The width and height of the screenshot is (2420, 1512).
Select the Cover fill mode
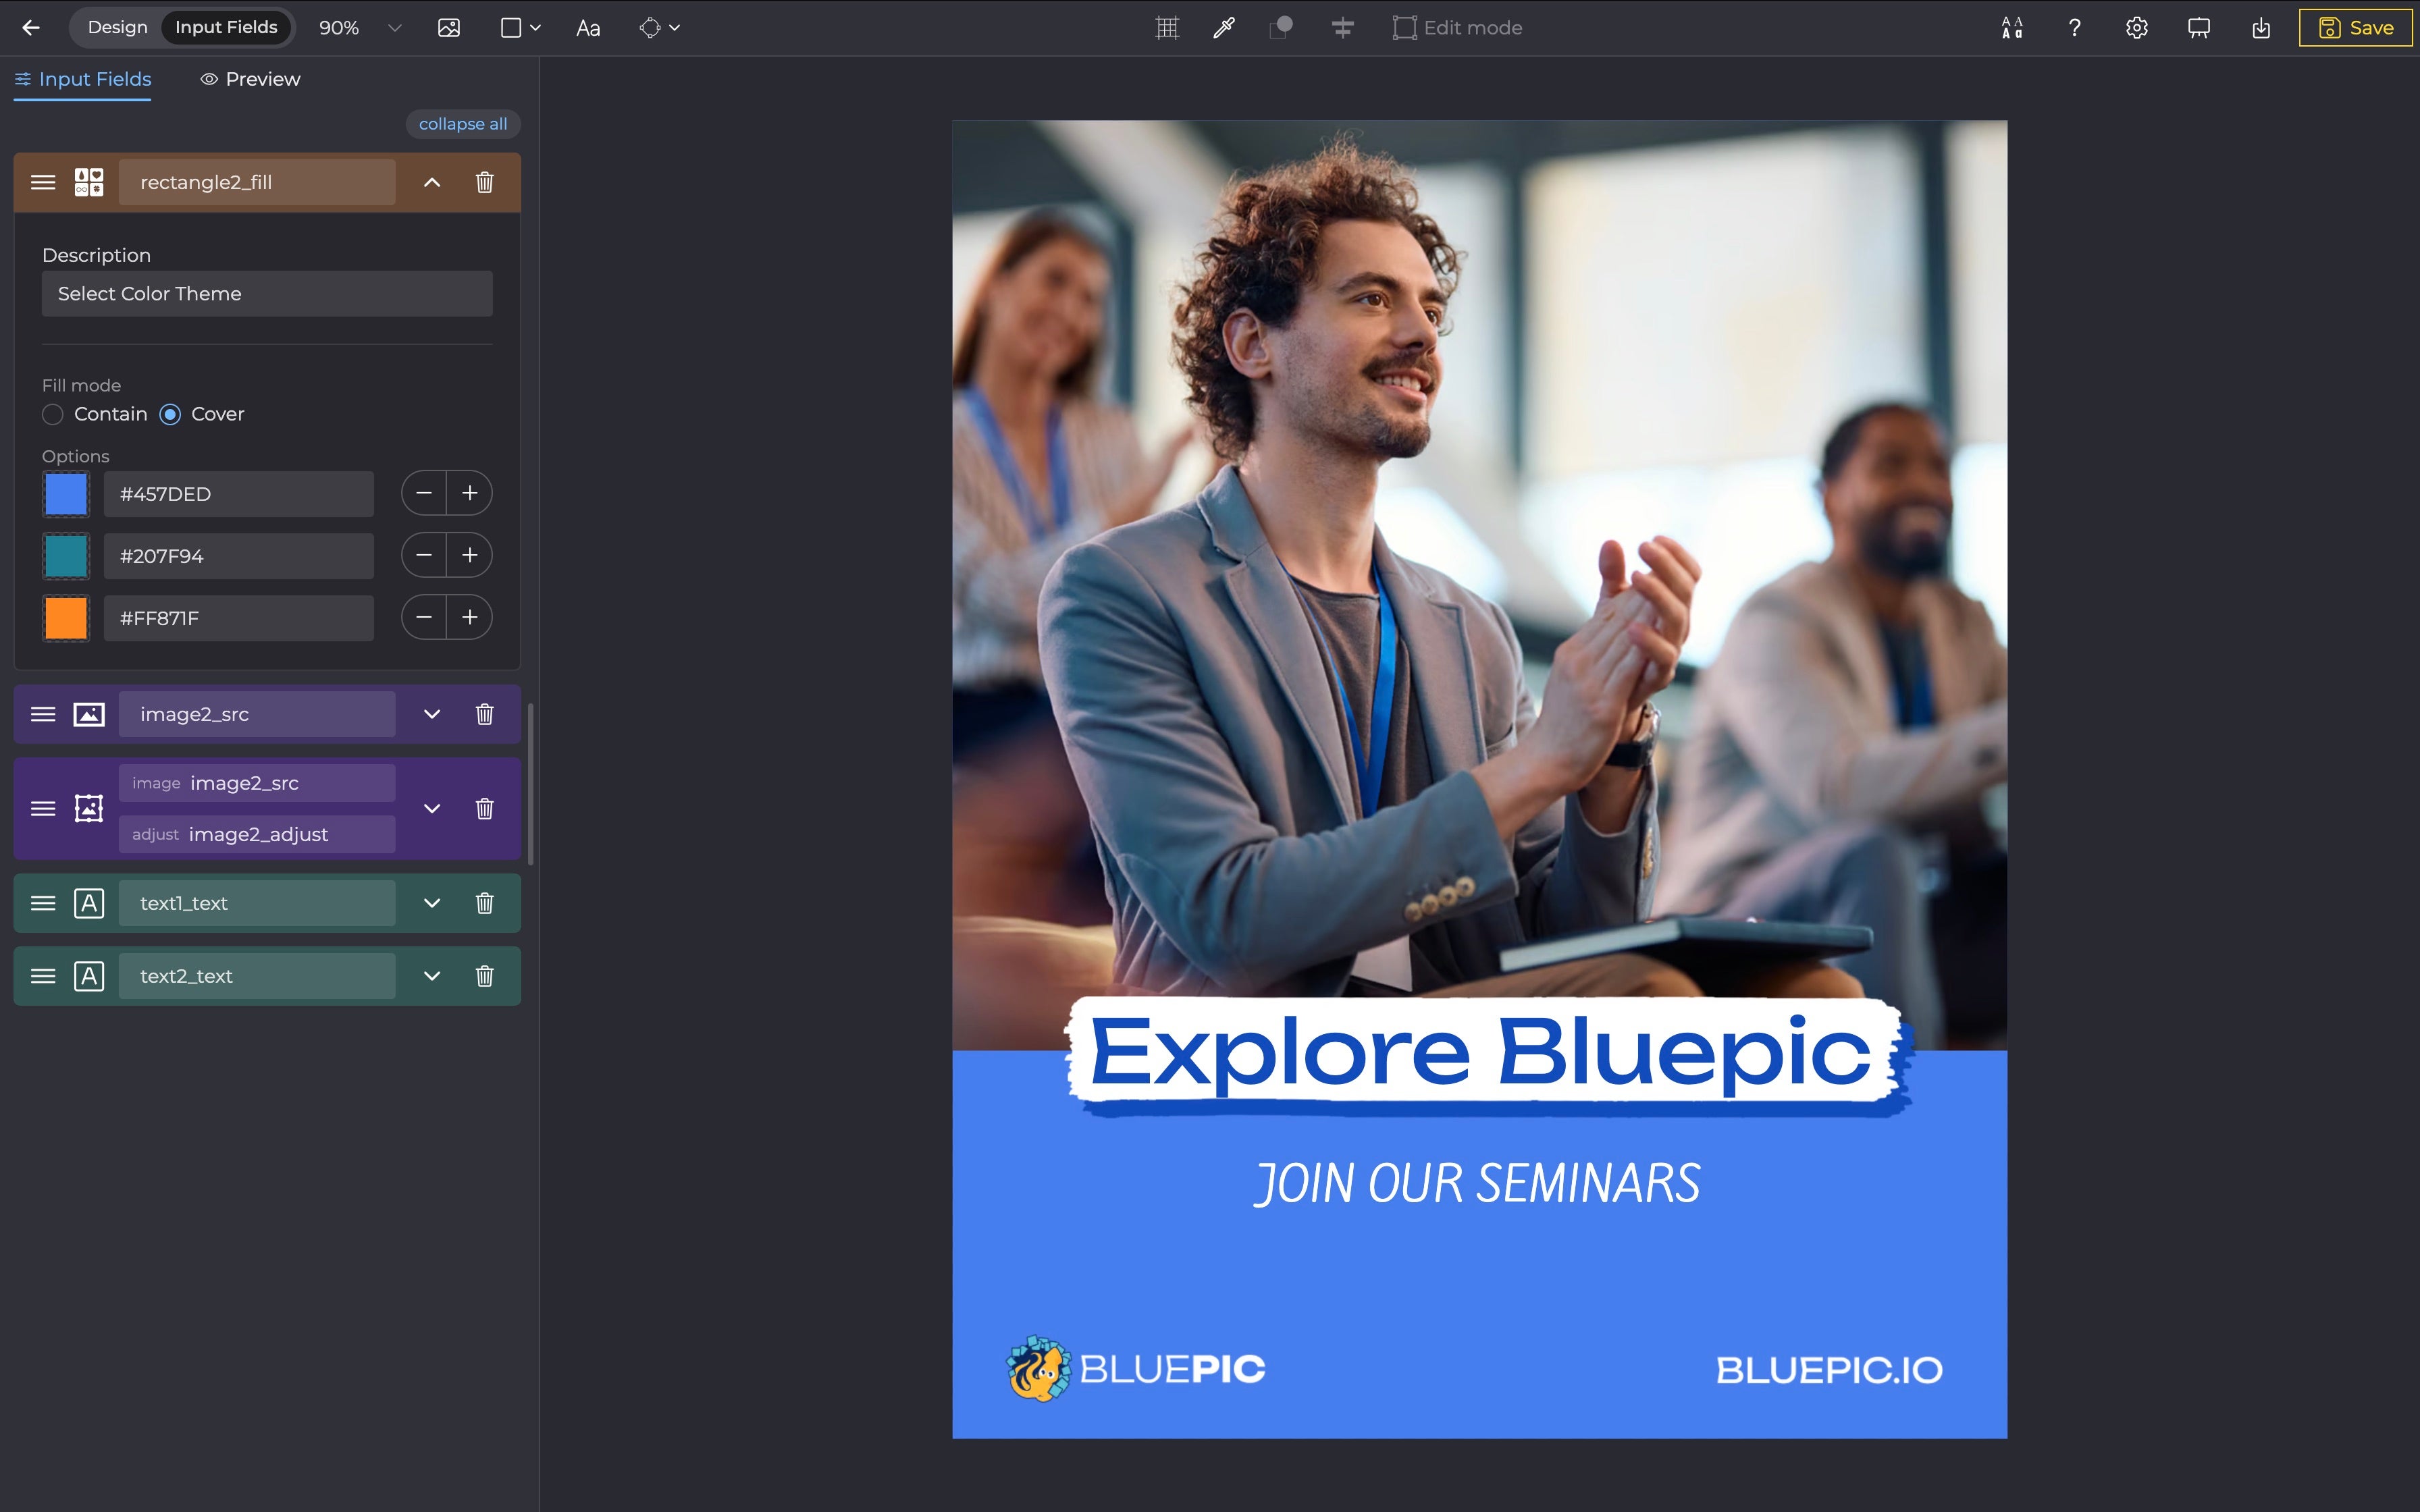170,414
